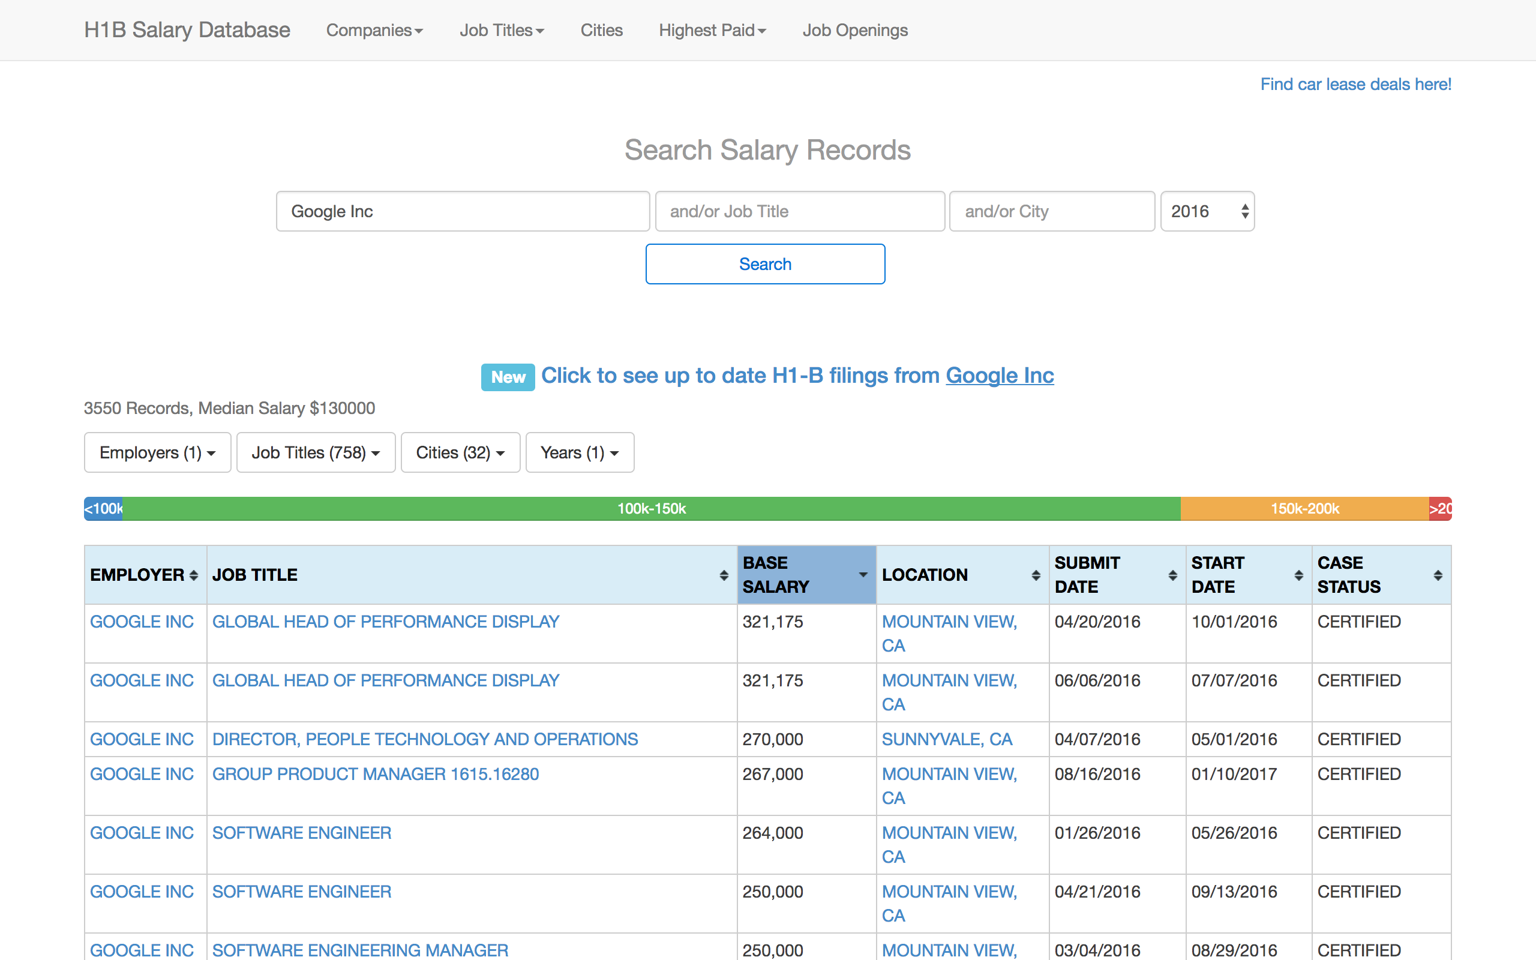1536x960 pixels.
Task: Expand the Years (1) filter dropdown
Action: pos(580,452)
